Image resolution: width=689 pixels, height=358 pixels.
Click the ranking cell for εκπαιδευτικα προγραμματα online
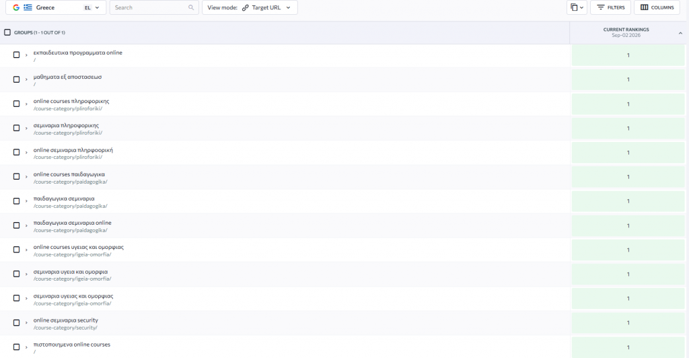tap(628, 55)
